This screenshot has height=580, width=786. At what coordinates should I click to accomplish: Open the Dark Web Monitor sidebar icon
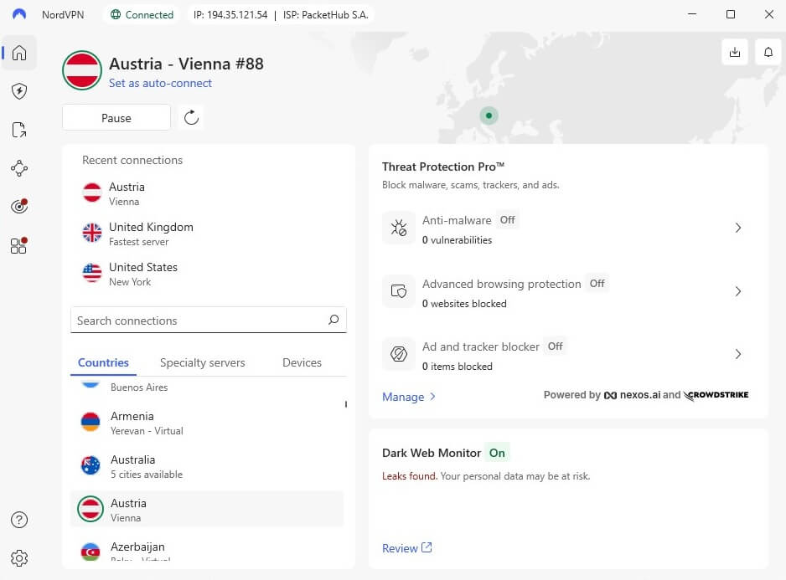(x=18, y=206)
